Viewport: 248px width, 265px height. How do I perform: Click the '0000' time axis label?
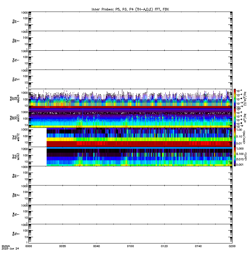tap(28, 246)
